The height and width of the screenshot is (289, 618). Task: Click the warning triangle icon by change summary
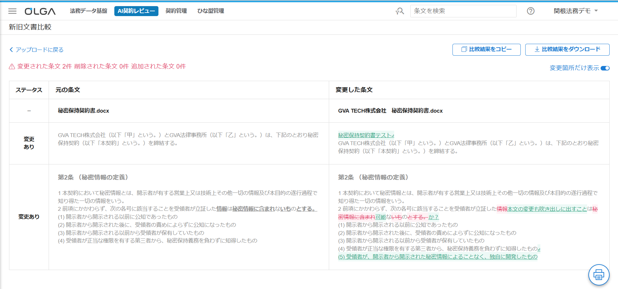click(12, 67)
